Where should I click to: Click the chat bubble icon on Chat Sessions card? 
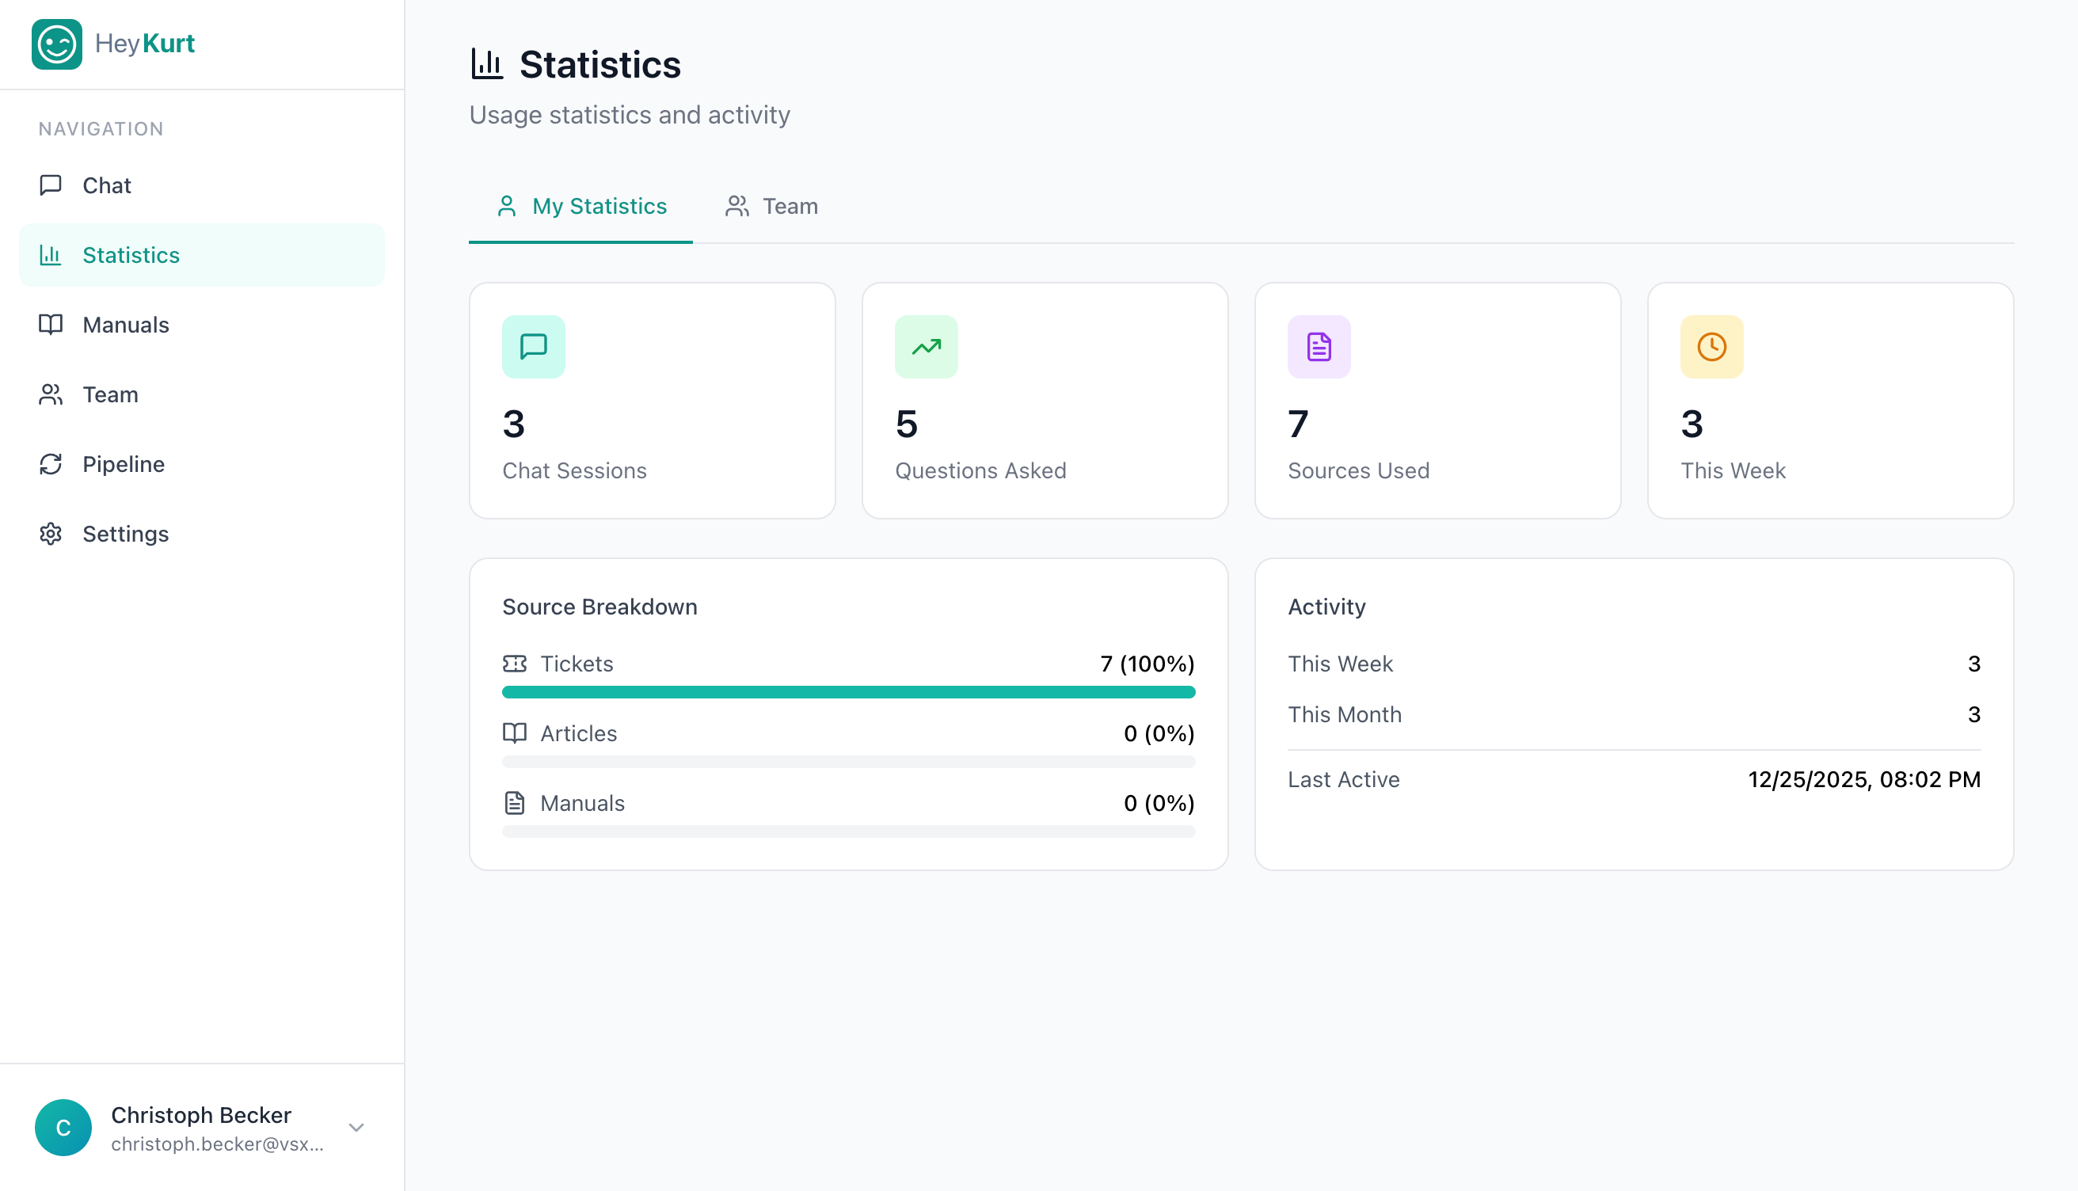click(x=532, y=347)
